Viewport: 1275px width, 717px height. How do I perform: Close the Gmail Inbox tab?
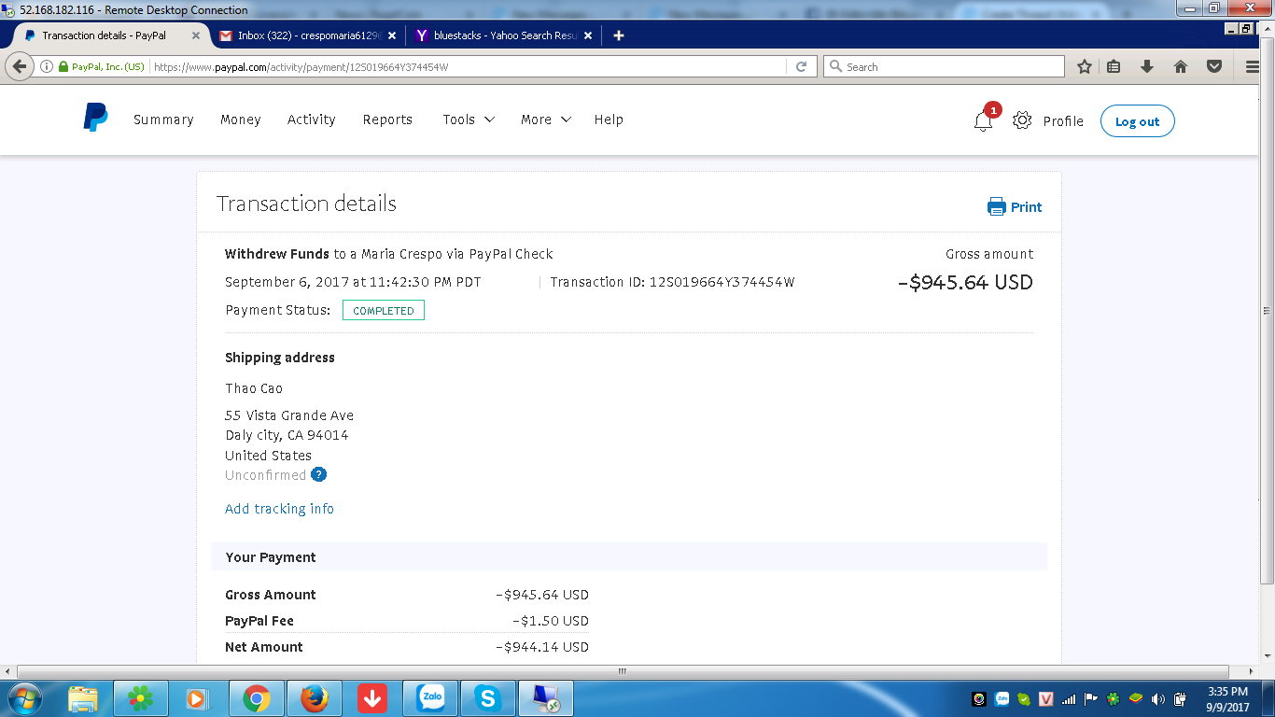click(x=392, y=35)
